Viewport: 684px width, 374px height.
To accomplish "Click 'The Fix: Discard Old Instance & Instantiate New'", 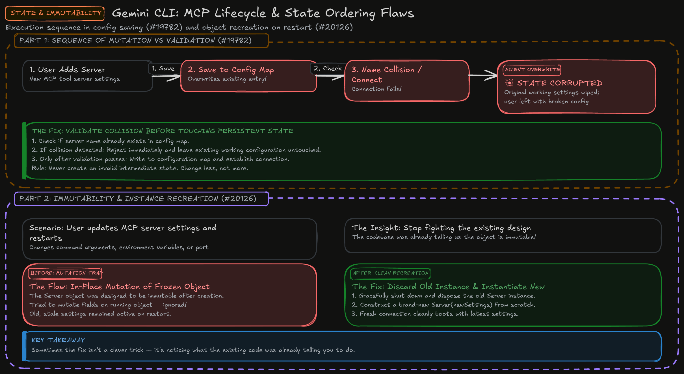I will pos(448,287).
